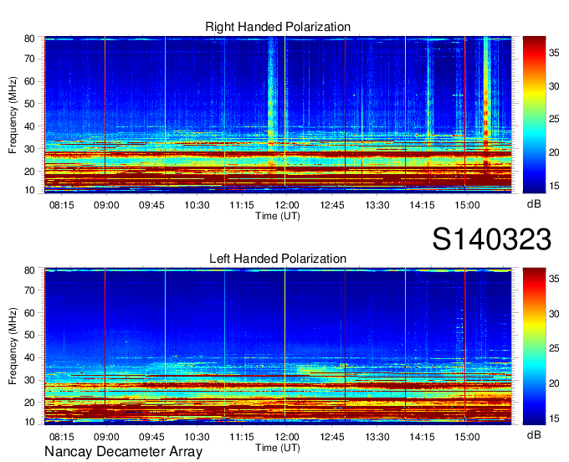Click the Left Handed Polarization plot title
This screenshot has height=462, width=569.
[278, 259]
